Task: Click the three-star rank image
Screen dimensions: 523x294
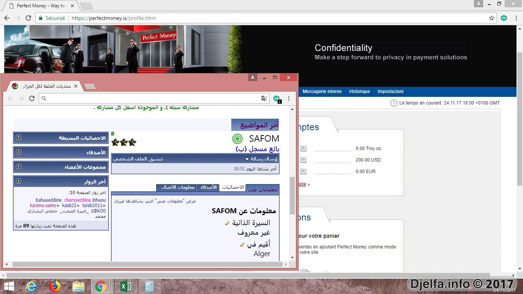Action: tap(124, 142)
